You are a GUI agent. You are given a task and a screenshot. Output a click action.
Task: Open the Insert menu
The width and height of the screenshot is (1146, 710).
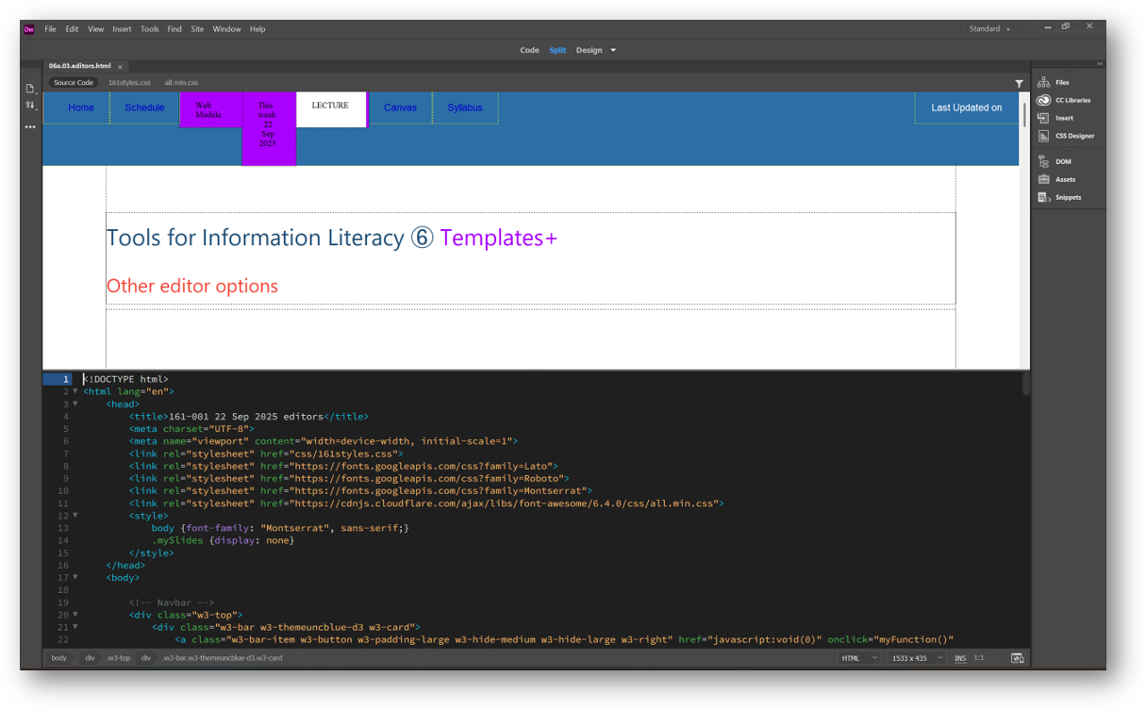tap(122, 28)
